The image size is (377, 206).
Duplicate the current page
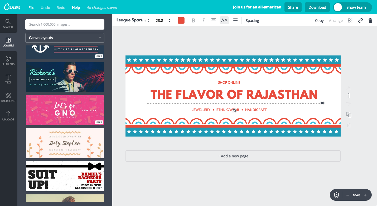pyautogui.click(x=349, y=115)
